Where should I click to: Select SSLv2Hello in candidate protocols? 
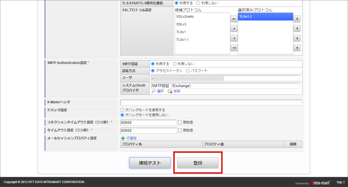point(202,16)
